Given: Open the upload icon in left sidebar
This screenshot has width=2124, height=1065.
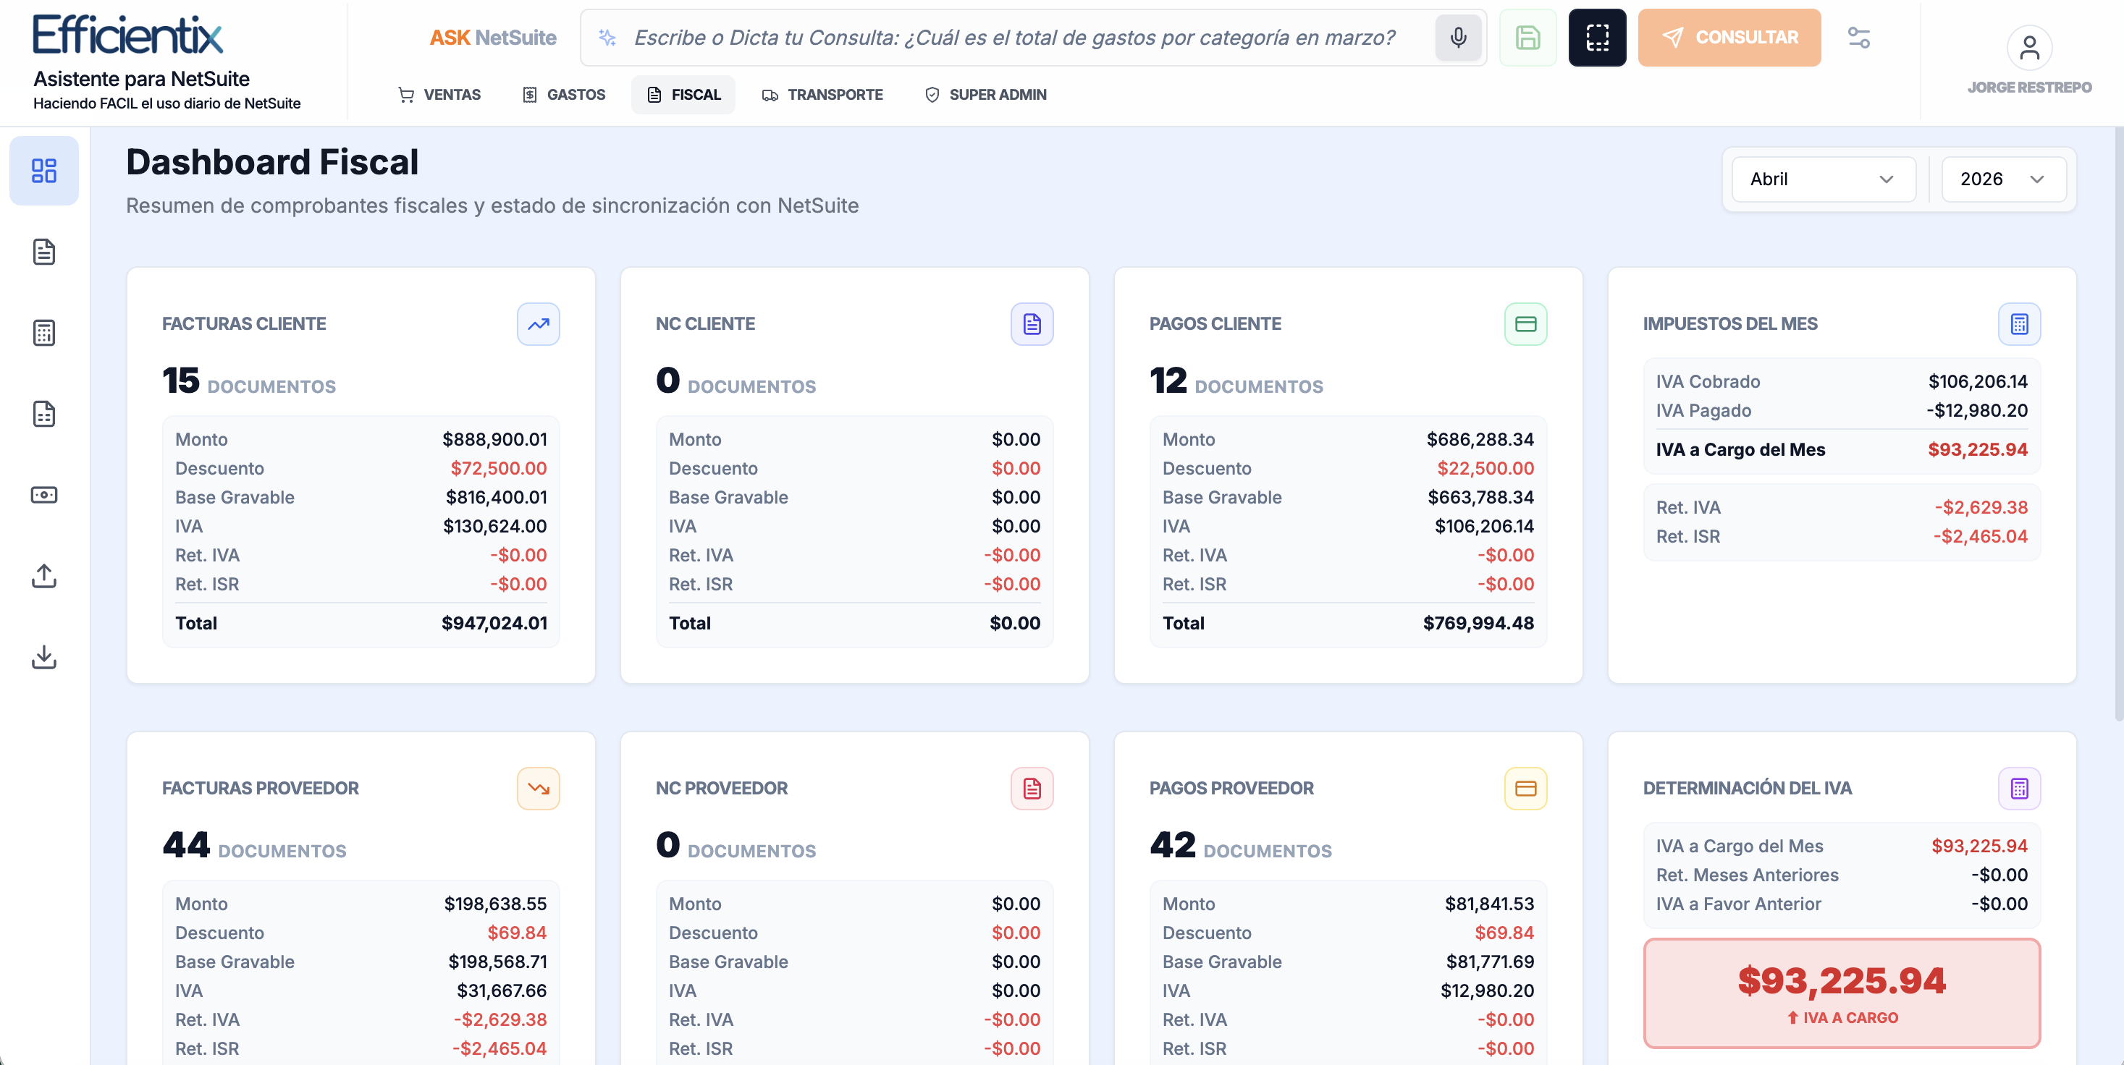Looking at the screenshot, I should (43, 576).
